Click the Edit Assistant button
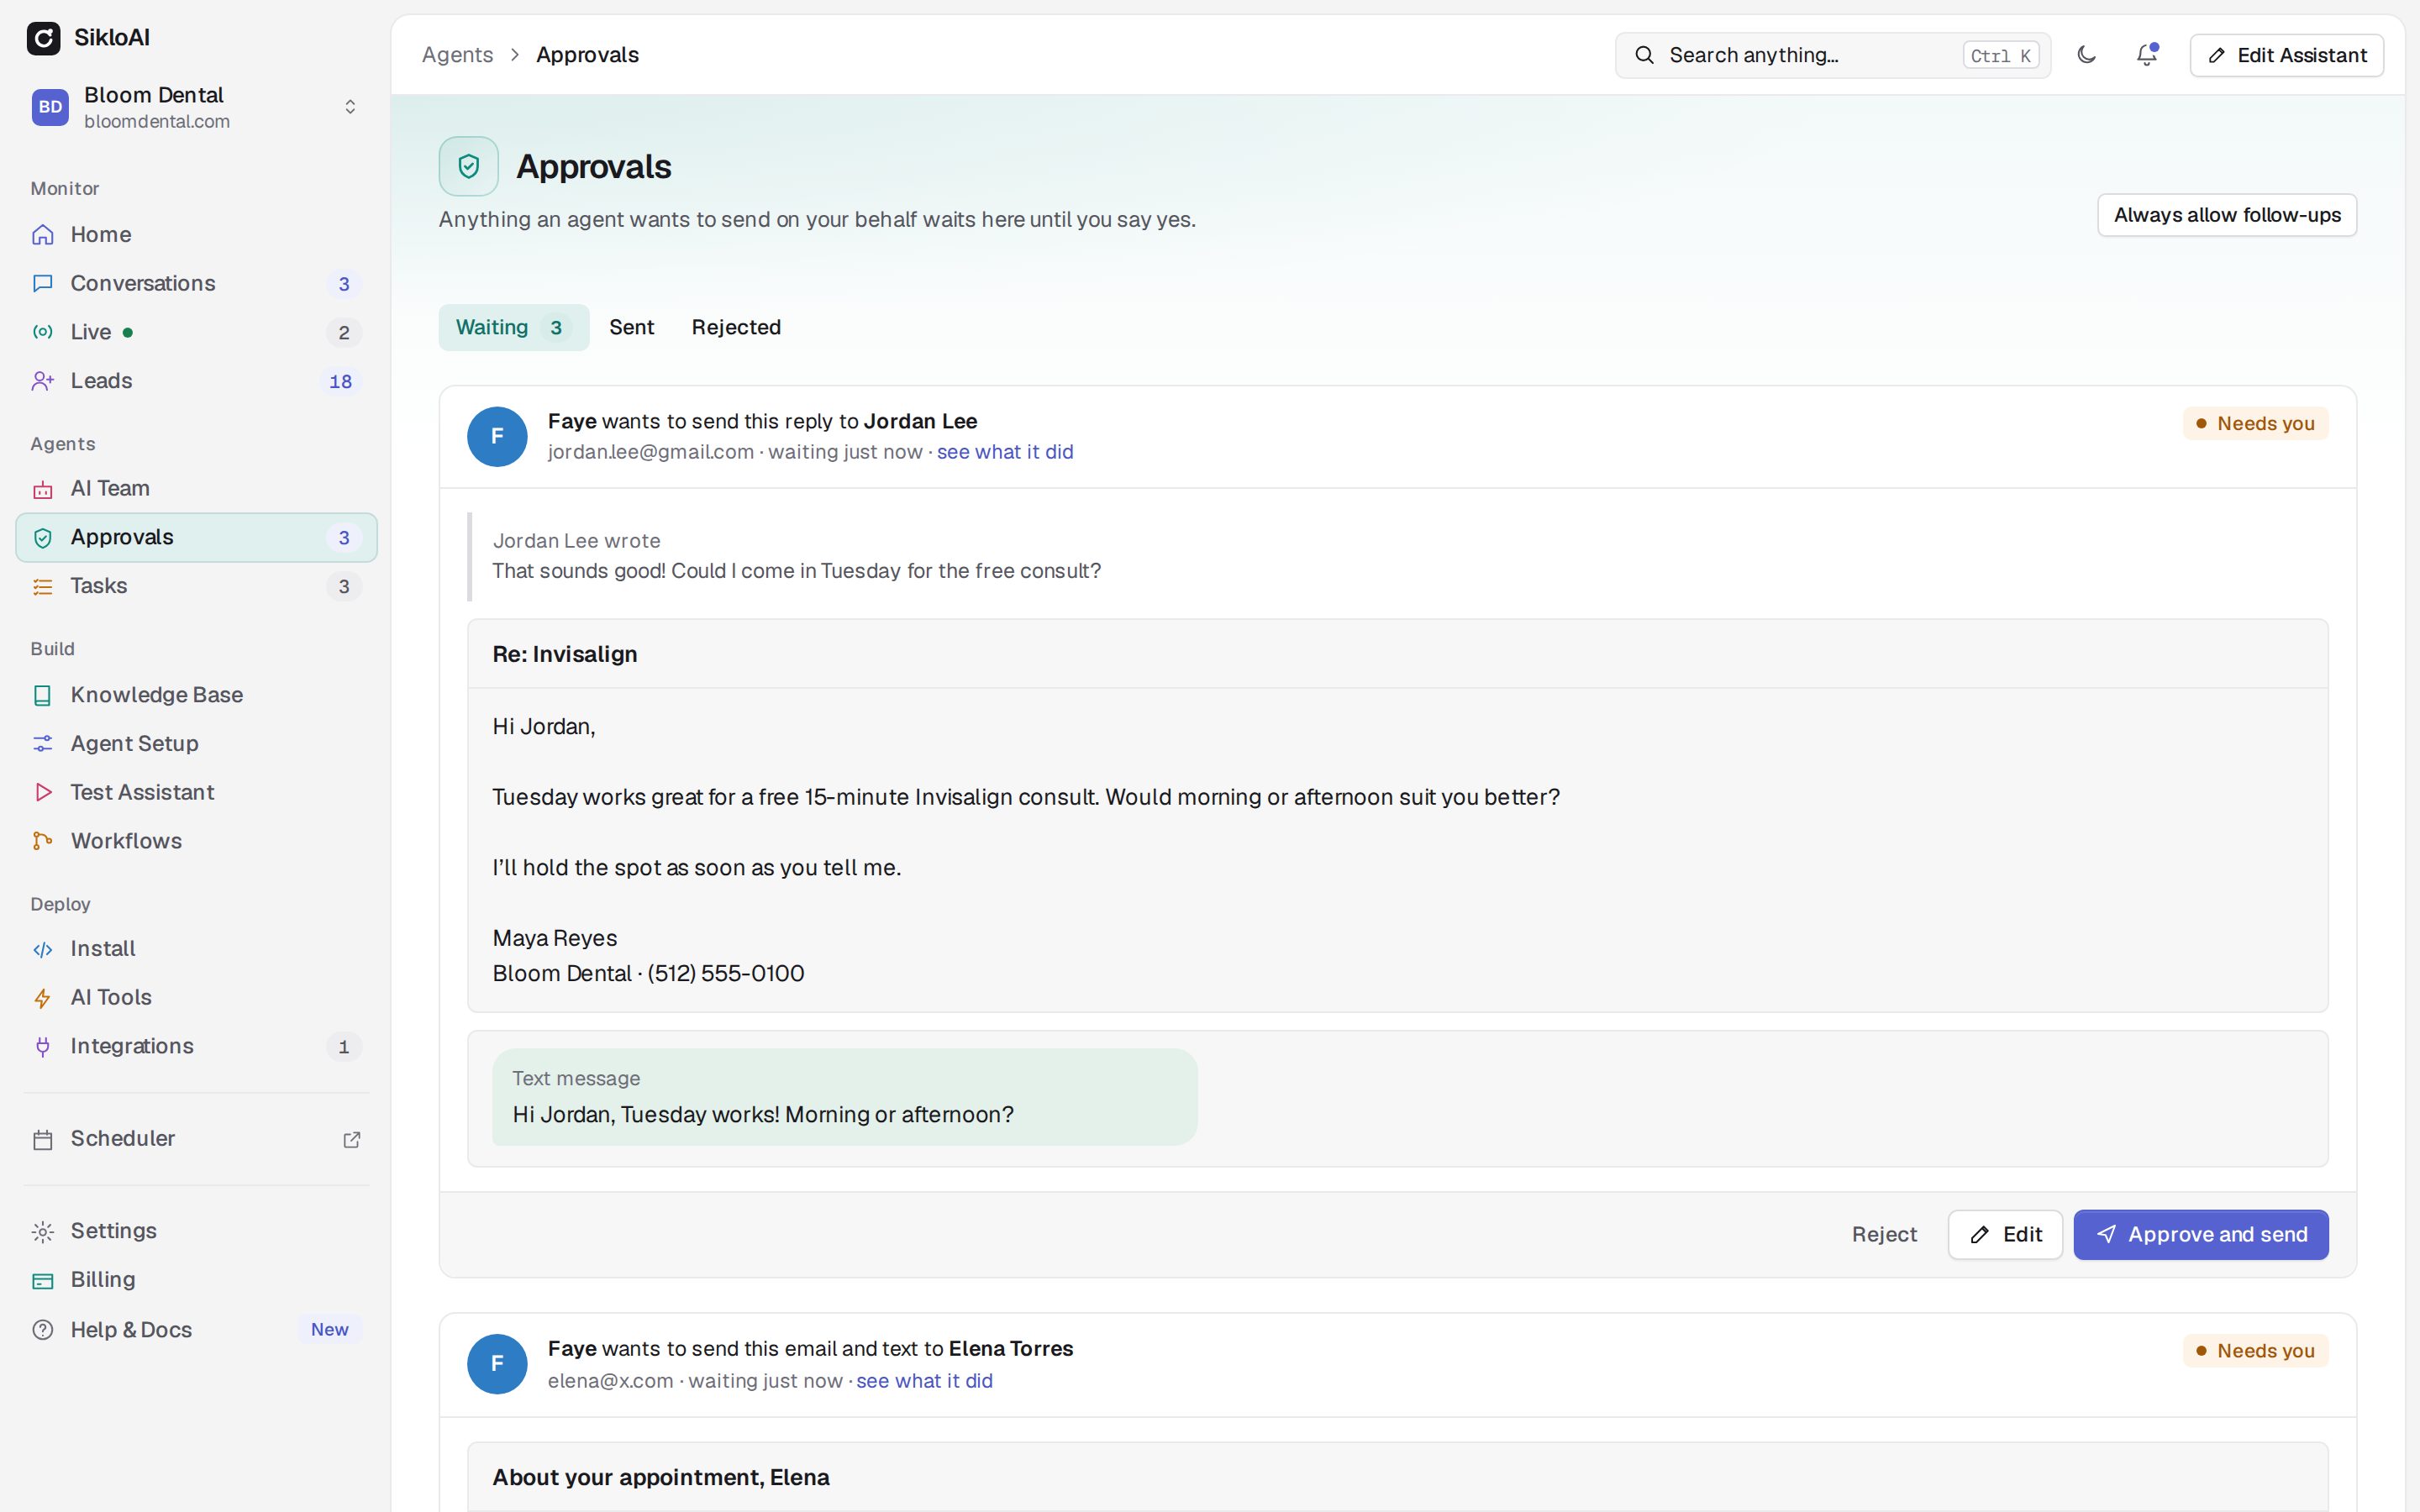 coord(2286,55)
